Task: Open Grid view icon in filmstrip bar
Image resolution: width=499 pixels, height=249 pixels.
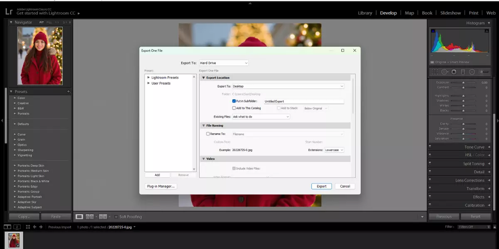Action: [x=27, y=227]
